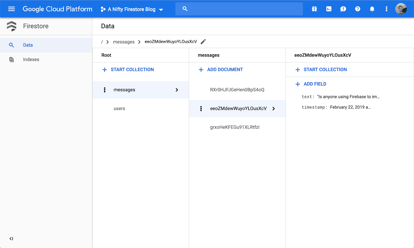Click the plus icon beside document START COLLECTION
The width and height of the screenshot is (414, 248).
(298, 69)
